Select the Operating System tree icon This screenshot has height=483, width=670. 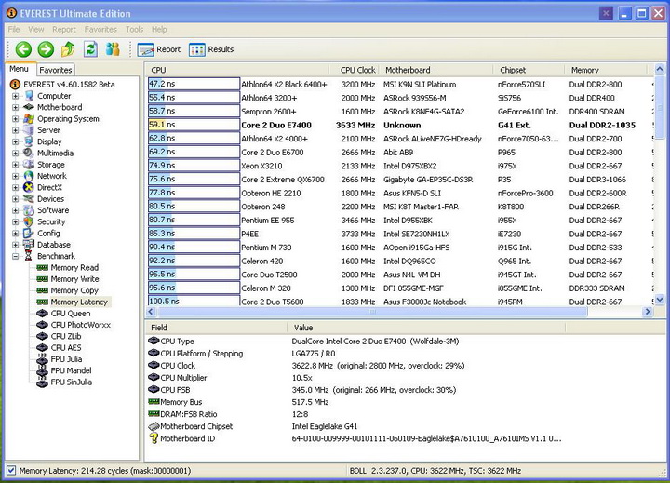pos(29,118)
